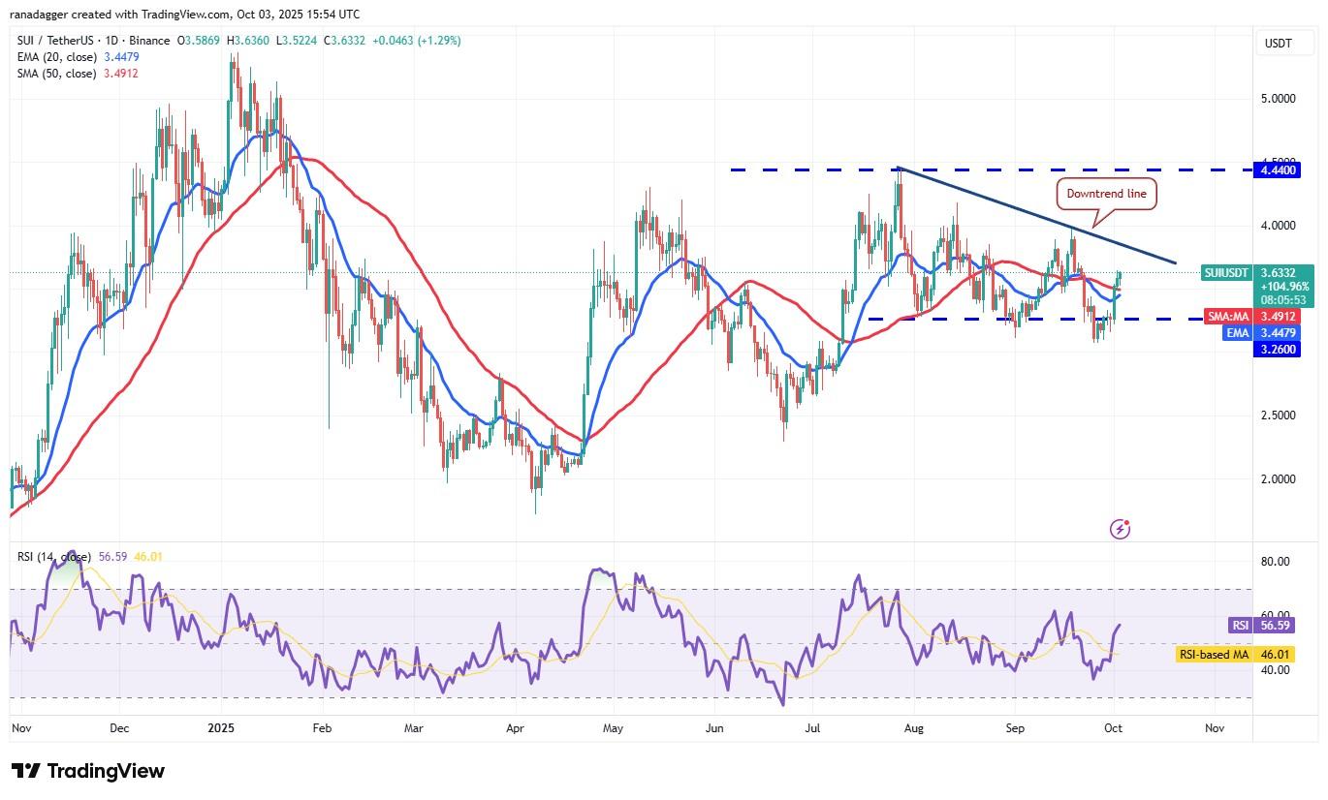Click the TradingView logo at bottom left
1328x800 pixels.
[x=88, y=771]
